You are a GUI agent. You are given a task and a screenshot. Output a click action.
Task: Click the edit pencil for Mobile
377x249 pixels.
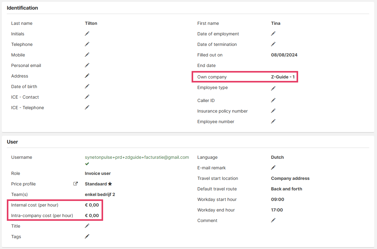tap(87, 55)
